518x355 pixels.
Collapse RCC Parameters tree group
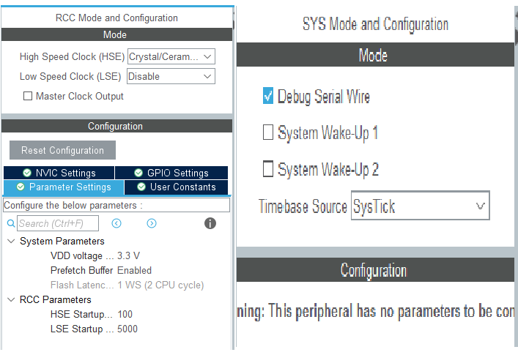11,299
